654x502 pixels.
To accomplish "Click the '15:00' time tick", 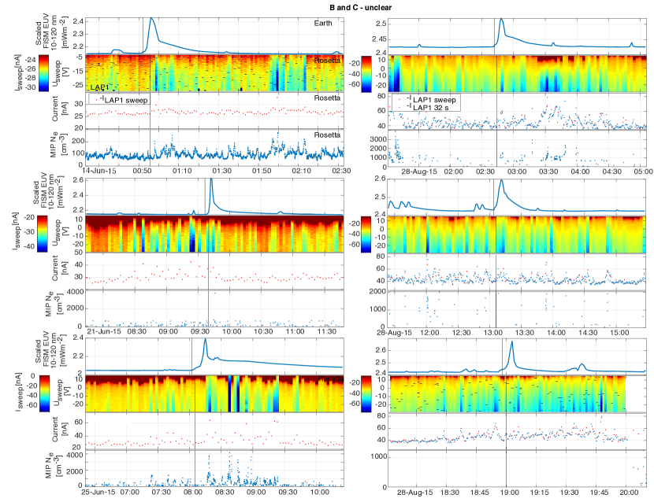I will tap(619, 333).
